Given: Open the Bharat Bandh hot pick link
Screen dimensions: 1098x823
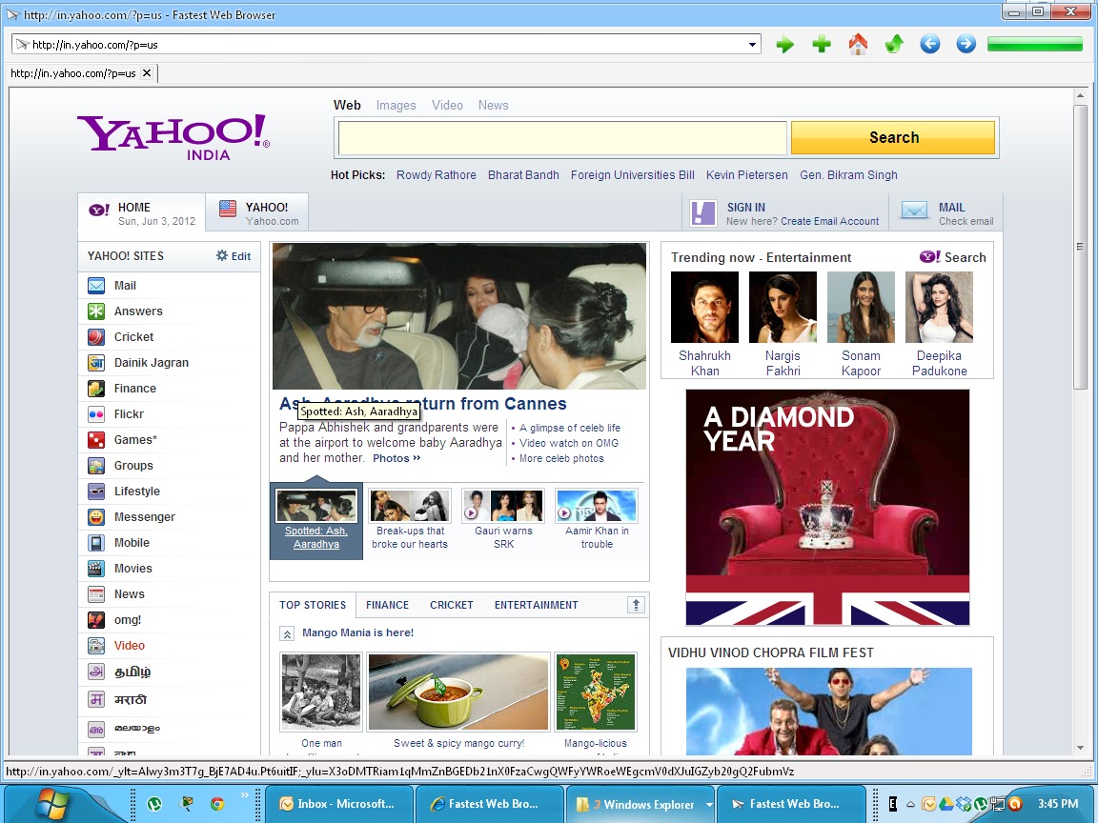Looking at the screenshot, I should pyautogui.click(x=523, y=175).
